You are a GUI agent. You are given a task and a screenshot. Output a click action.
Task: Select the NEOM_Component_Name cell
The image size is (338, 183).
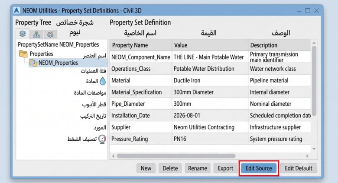click(141, 57)
